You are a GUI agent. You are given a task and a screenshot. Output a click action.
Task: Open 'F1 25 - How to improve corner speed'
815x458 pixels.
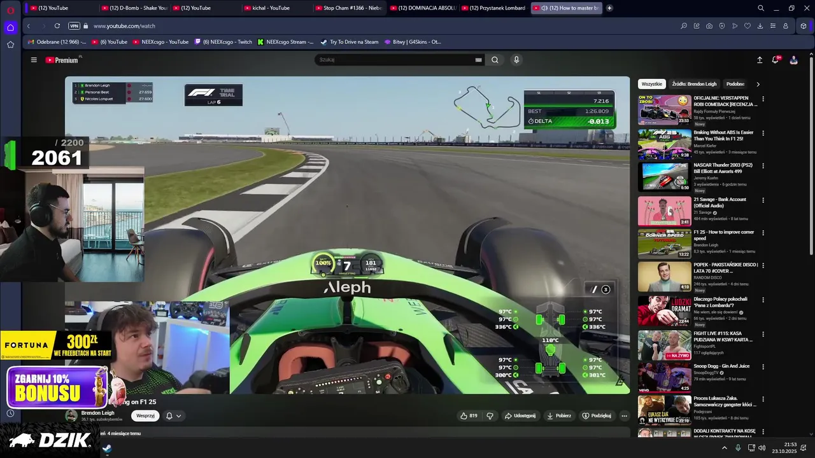[724, 235]
